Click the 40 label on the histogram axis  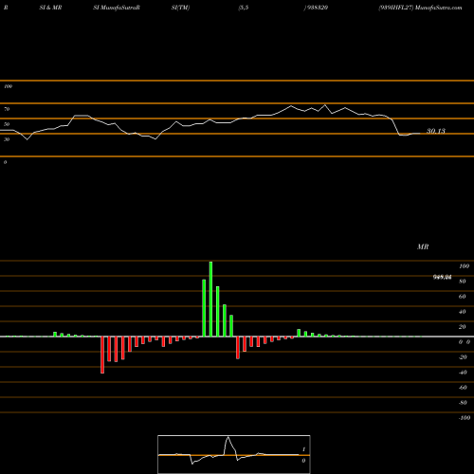click(463, 312)
